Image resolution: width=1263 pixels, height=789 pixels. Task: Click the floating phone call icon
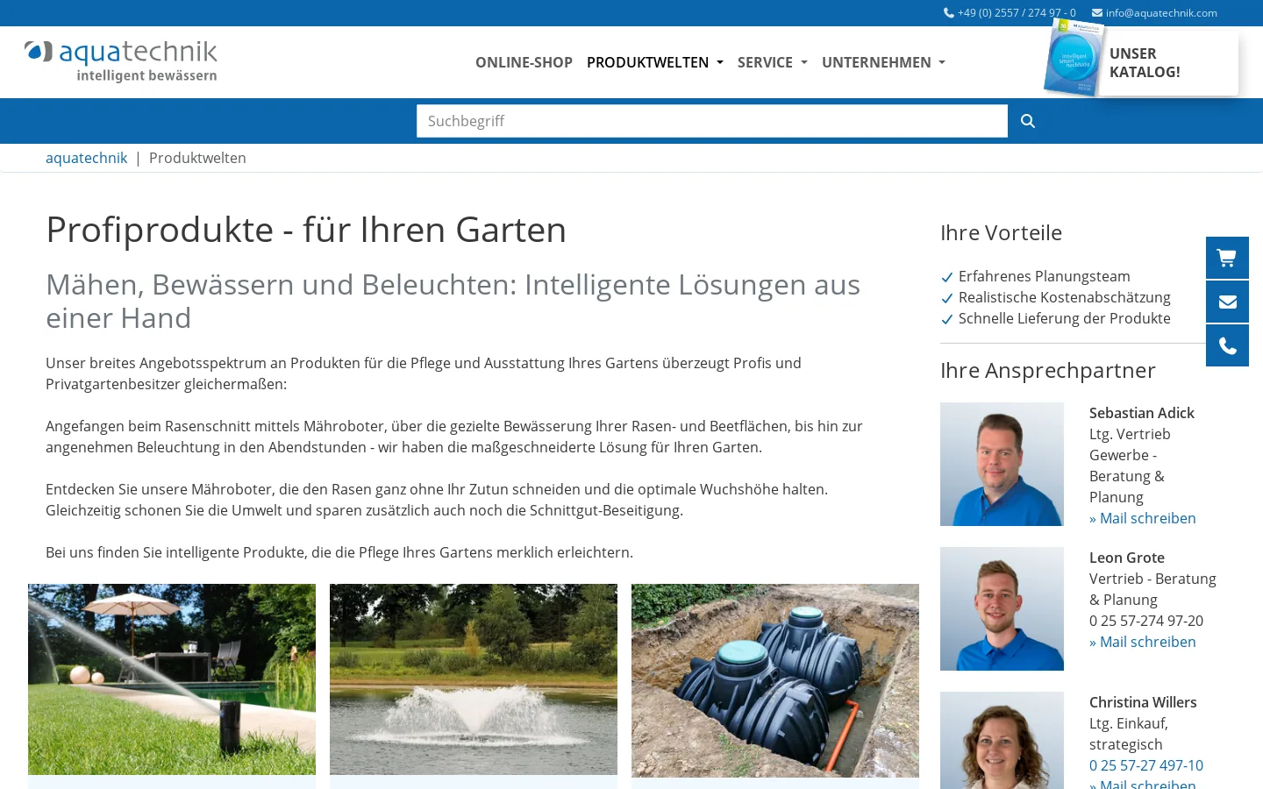point(1227,345)
